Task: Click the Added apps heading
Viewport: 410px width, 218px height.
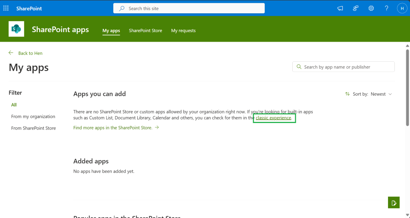Action: click(91, 161)
